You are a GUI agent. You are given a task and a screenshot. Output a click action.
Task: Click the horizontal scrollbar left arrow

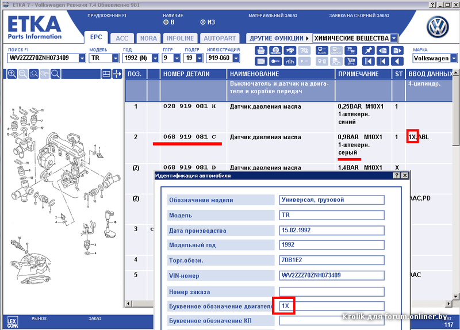[x=128, y=304]
